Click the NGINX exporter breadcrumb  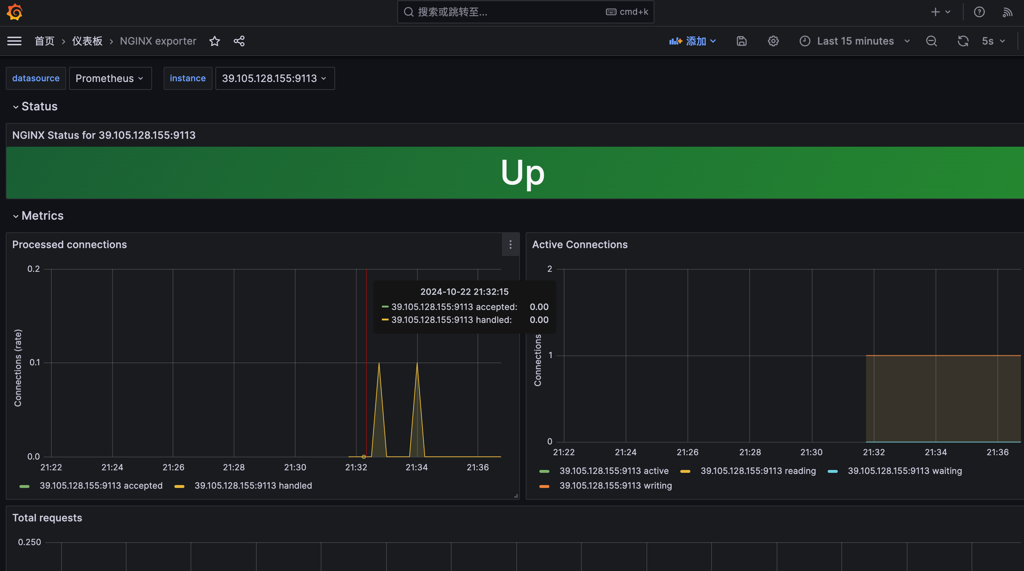point(158,41)
